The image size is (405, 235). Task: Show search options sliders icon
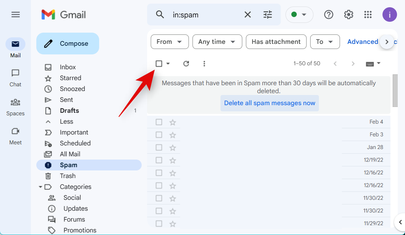pyautogui.click(x=268, y=15)
